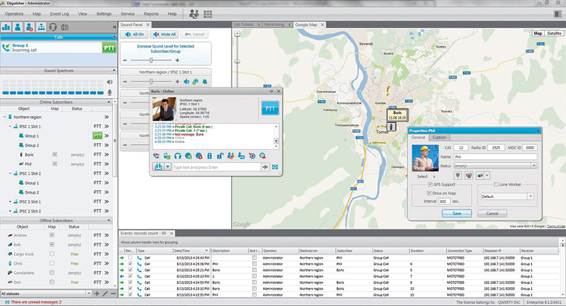Open the Event Log menu
566x306 pixels.
(60, 13)
